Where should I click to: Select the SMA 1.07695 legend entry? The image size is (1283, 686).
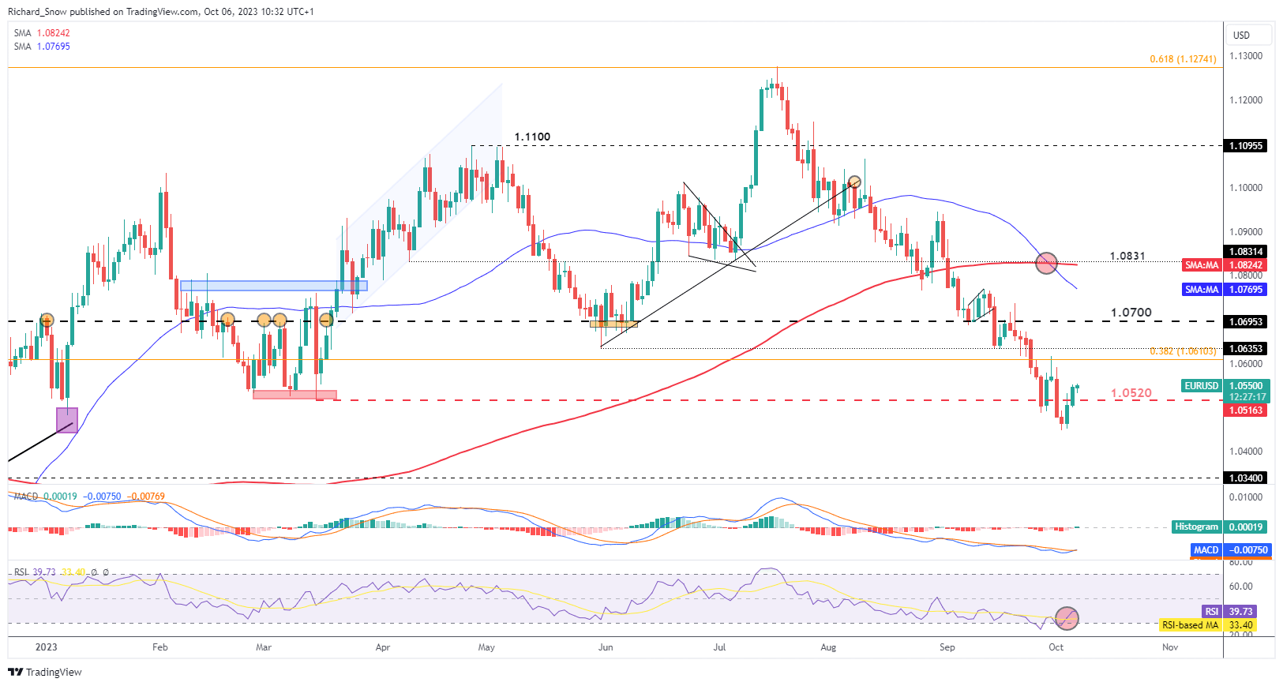point(42,47)
